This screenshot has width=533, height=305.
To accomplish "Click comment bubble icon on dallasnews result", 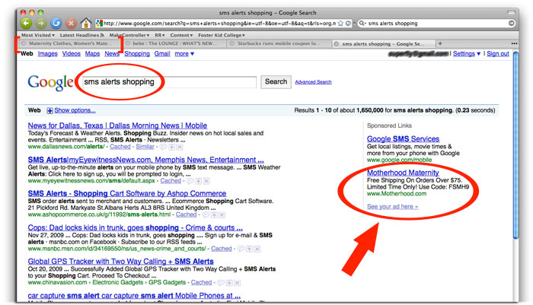I will pos(163,147).
